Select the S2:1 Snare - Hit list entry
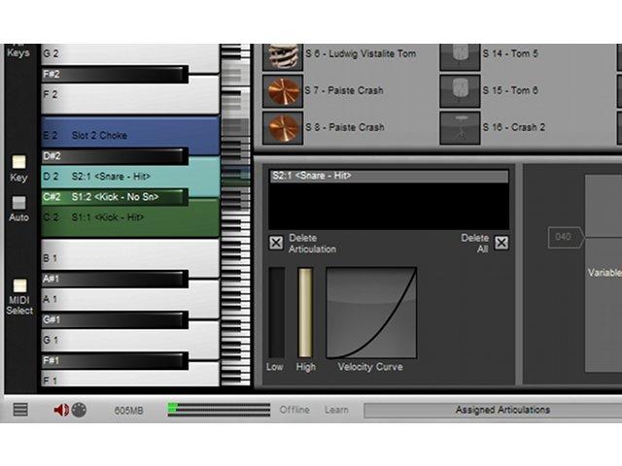 coord(389,176)
